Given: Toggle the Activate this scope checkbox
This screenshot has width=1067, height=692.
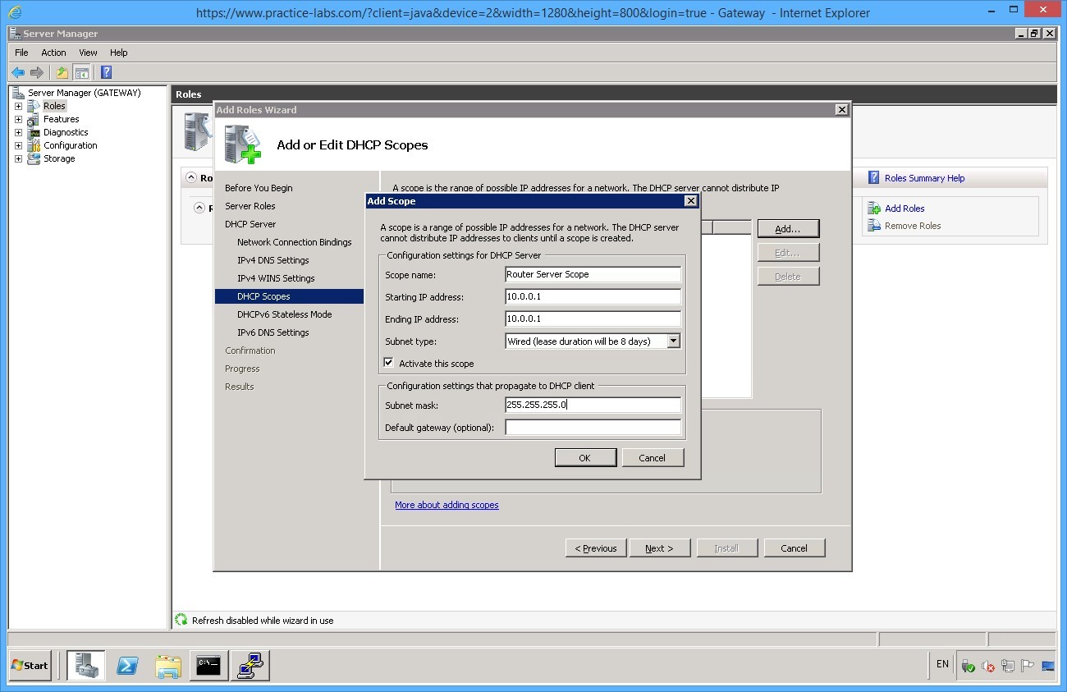Looking at the screenshot, I should (x=389, y=363).
